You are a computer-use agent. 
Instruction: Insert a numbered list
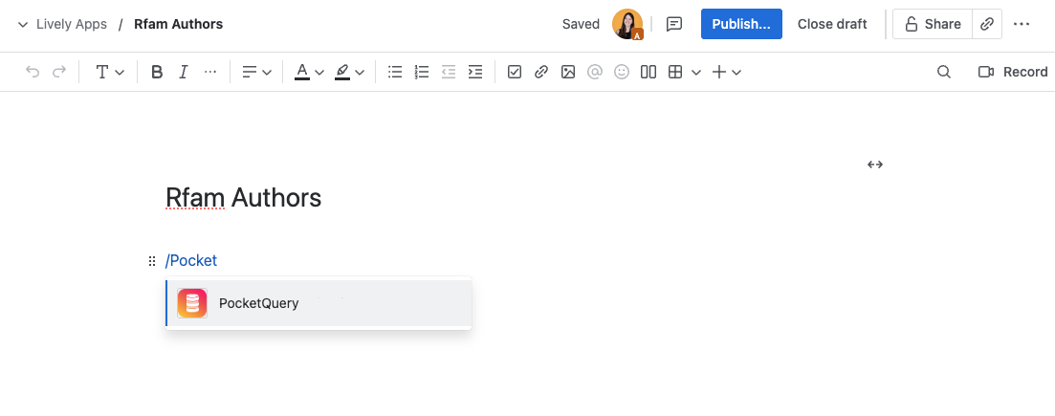422,72
